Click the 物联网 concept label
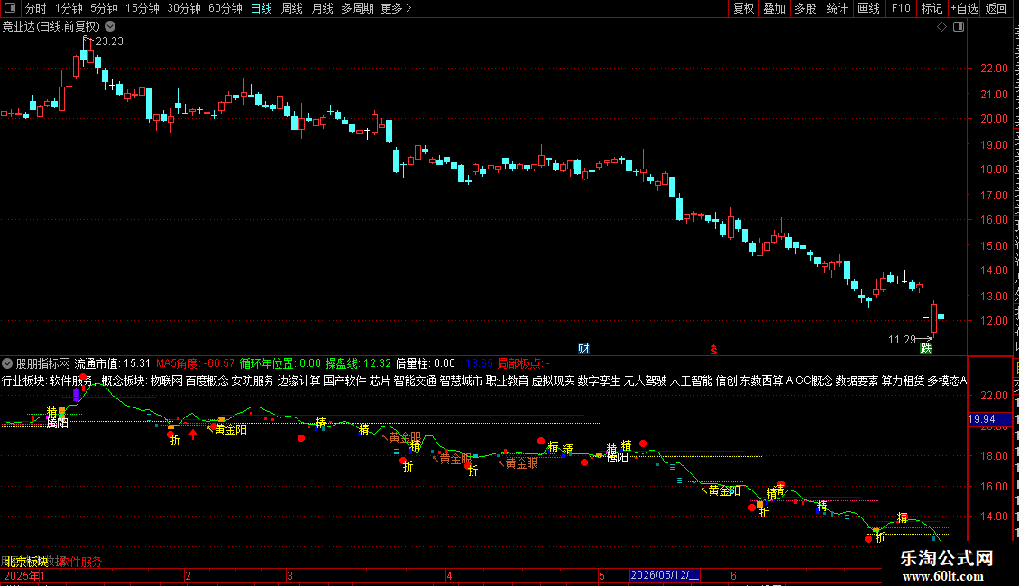This screenshot has height=586, width=1019. [166, 380]
